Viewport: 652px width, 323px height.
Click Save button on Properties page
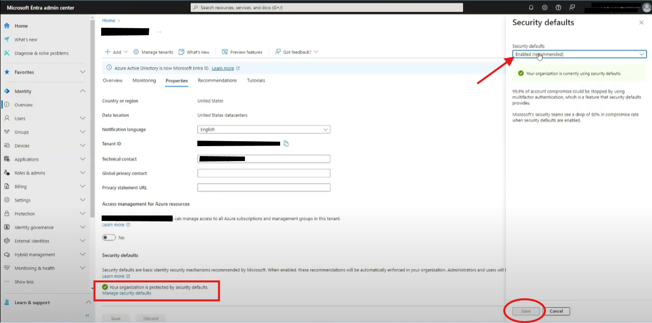point(116,319)
